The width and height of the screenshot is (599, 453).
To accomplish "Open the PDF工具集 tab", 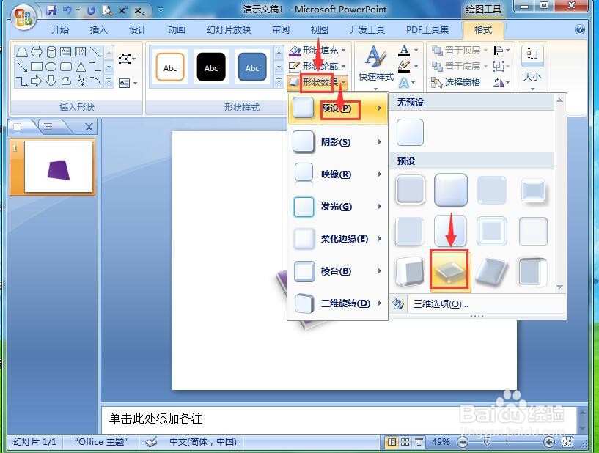I will click(427, 29).
